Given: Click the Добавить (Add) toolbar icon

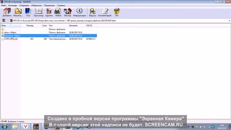Looking at the screenshot, I should coord(7,12).
